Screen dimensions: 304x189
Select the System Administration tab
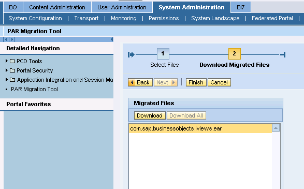coord(192,7)
